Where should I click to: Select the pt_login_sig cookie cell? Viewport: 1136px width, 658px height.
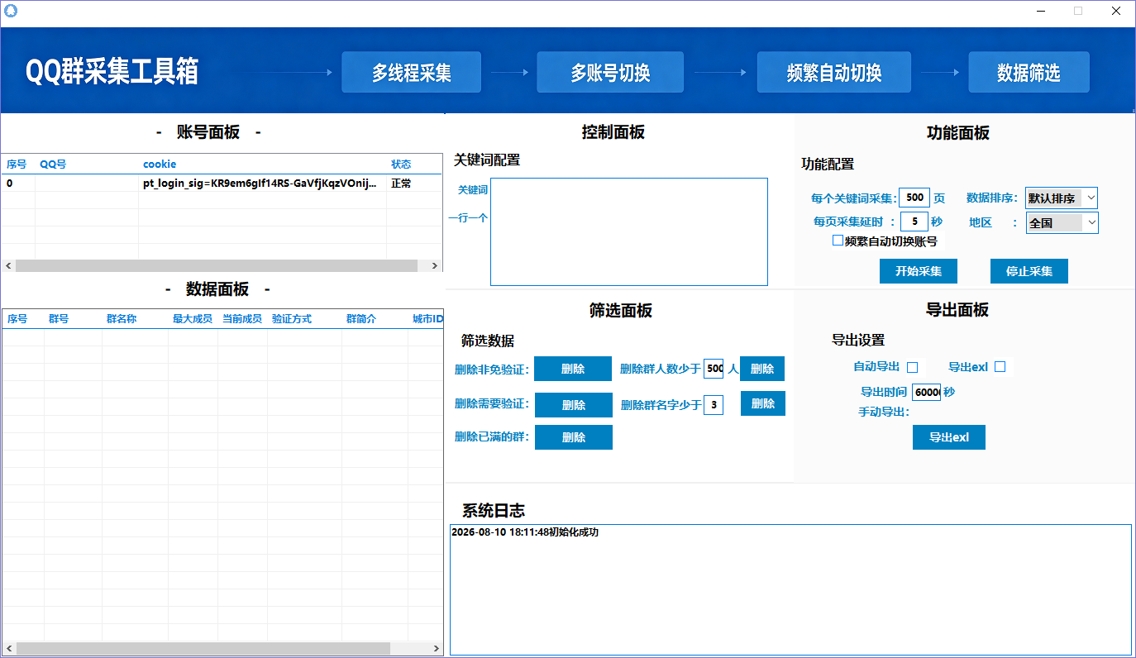coord(262,183)
